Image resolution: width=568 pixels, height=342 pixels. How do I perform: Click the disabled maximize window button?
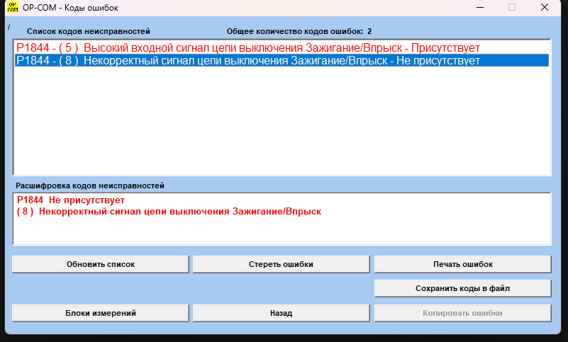point(512,7)
